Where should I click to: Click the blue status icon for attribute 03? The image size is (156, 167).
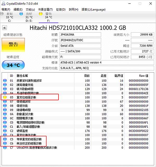pos(5,89)
